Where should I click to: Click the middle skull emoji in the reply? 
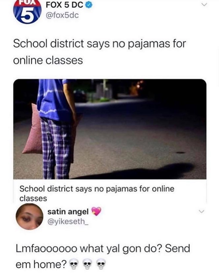pyautogui.click(x=87, y=264)
